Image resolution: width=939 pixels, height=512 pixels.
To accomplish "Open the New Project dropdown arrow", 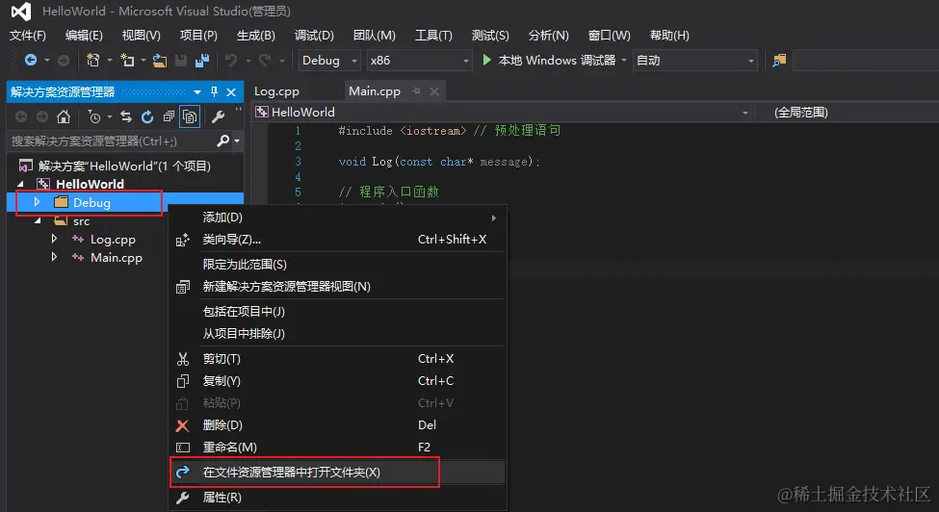I will tap(109, 61).
